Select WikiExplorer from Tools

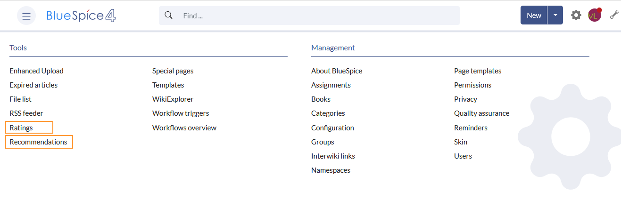(x=173, y=99)
